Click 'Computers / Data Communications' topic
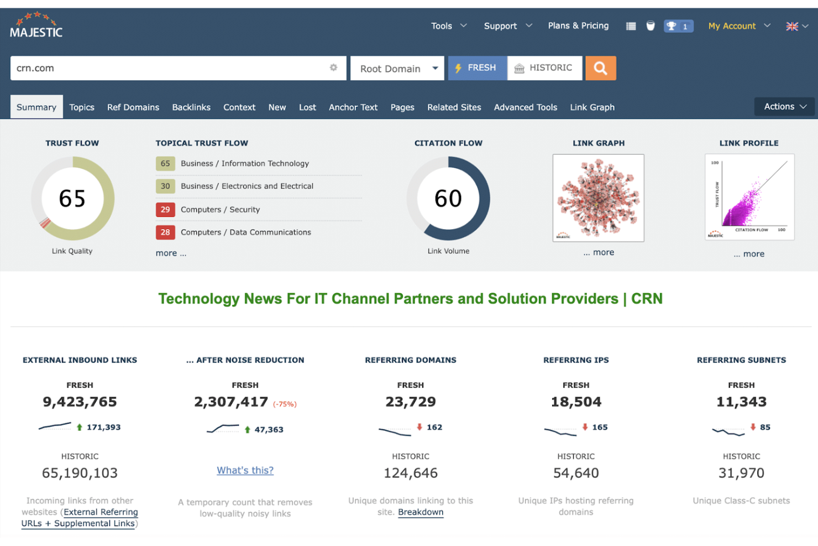Viewport: 818px width, 546px height. [246, 232]
